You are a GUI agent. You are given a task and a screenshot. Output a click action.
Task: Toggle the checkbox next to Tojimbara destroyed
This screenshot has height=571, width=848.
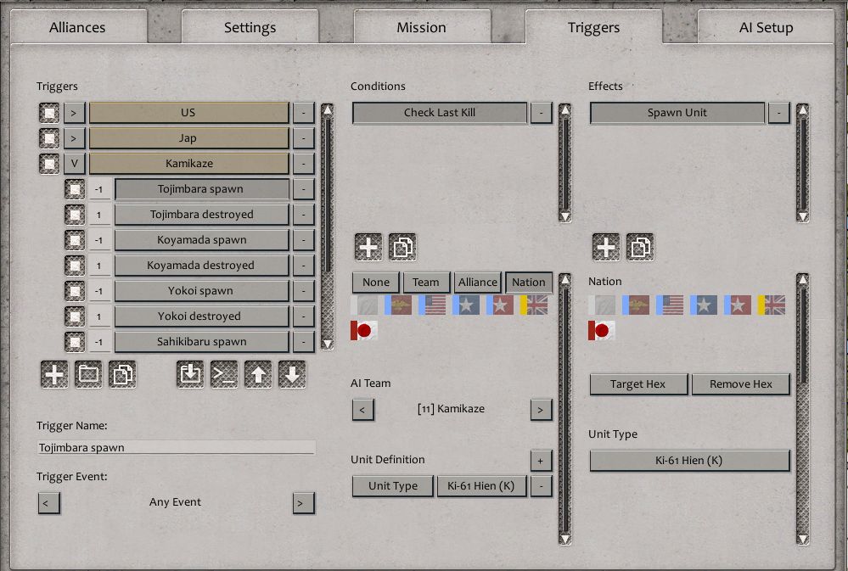click(75, 215)
